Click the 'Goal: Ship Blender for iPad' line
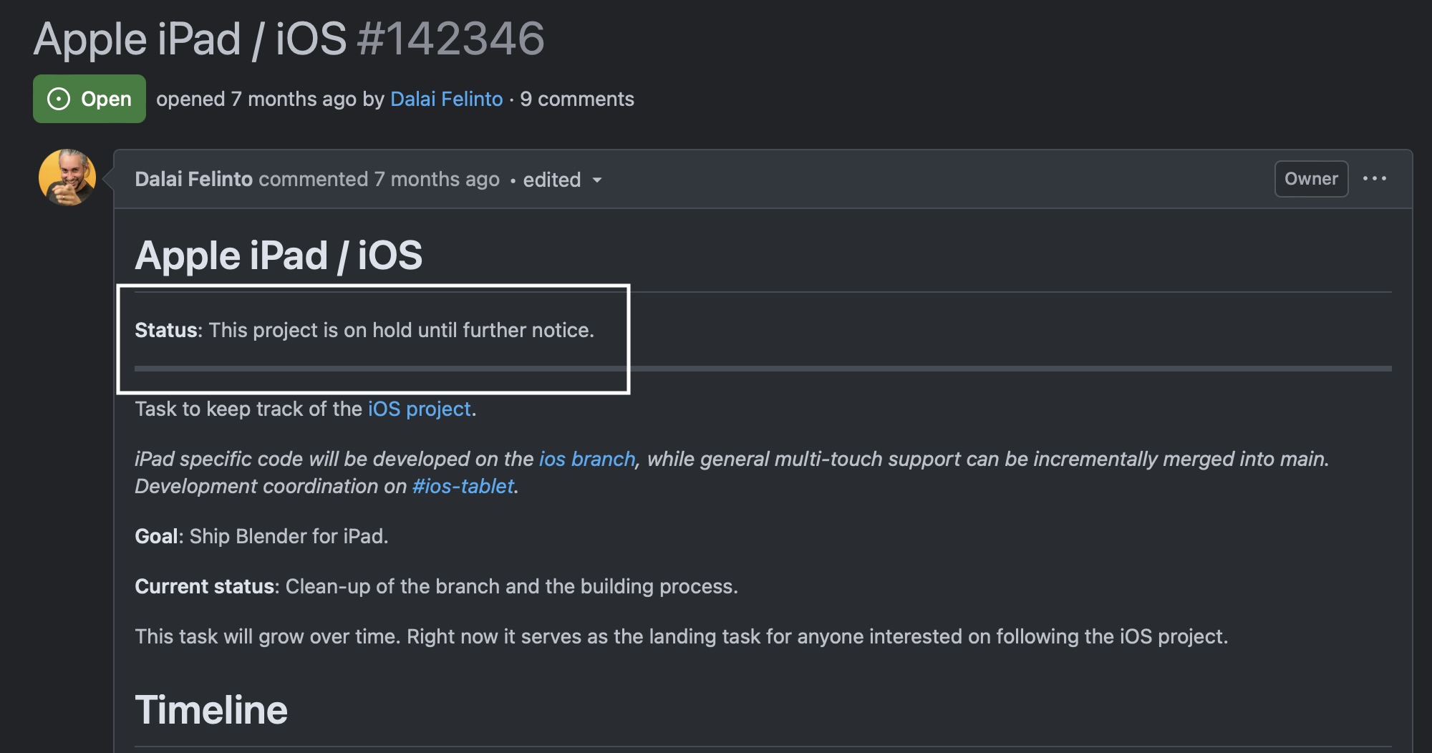 tap(261, 536)
